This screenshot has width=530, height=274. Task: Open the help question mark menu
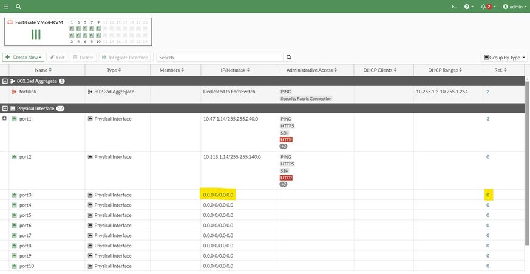coord(469,7)
